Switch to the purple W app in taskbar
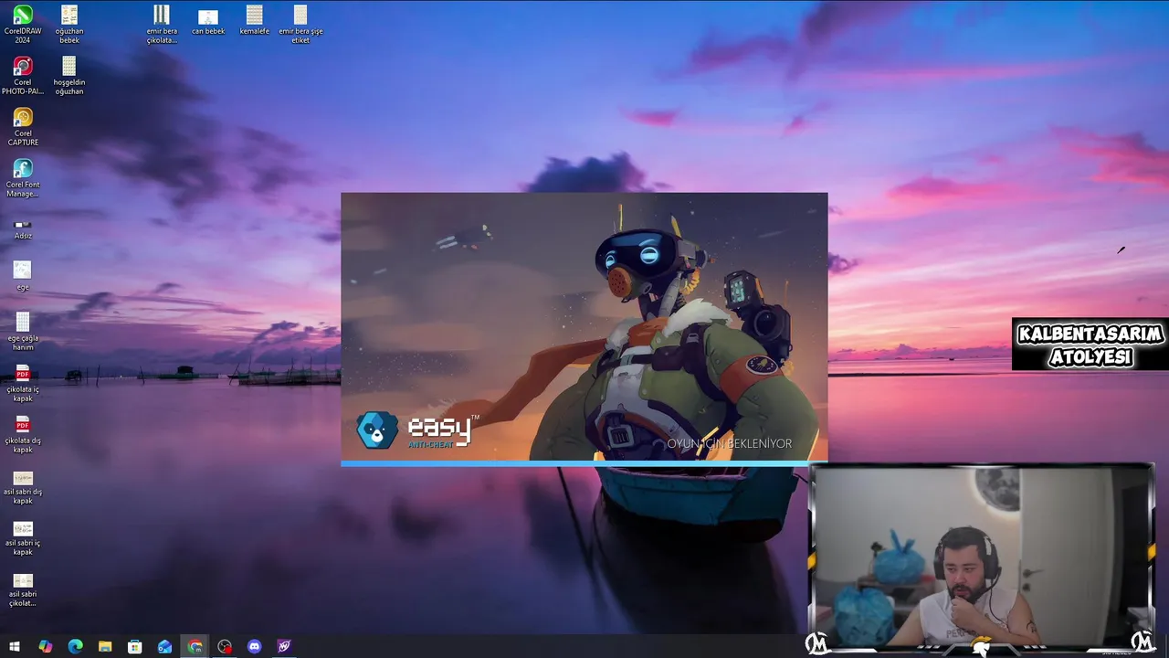Viewport: 1169px width, 658px height. [284, 646]
